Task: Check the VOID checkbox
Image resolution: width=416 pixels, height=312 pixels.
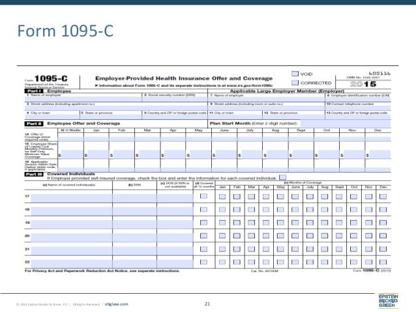Action: tap(295, 74)
